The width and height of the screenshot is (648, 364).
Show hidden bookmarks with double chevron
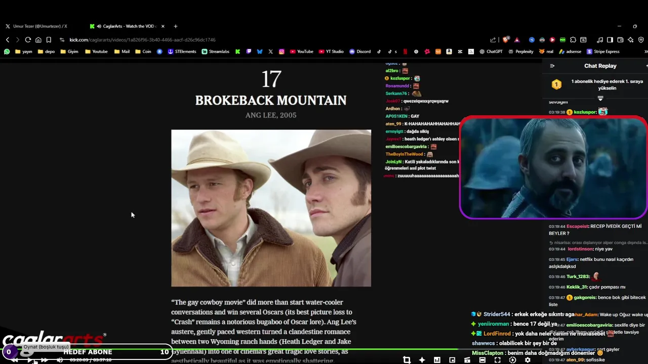tap(645, 52)
